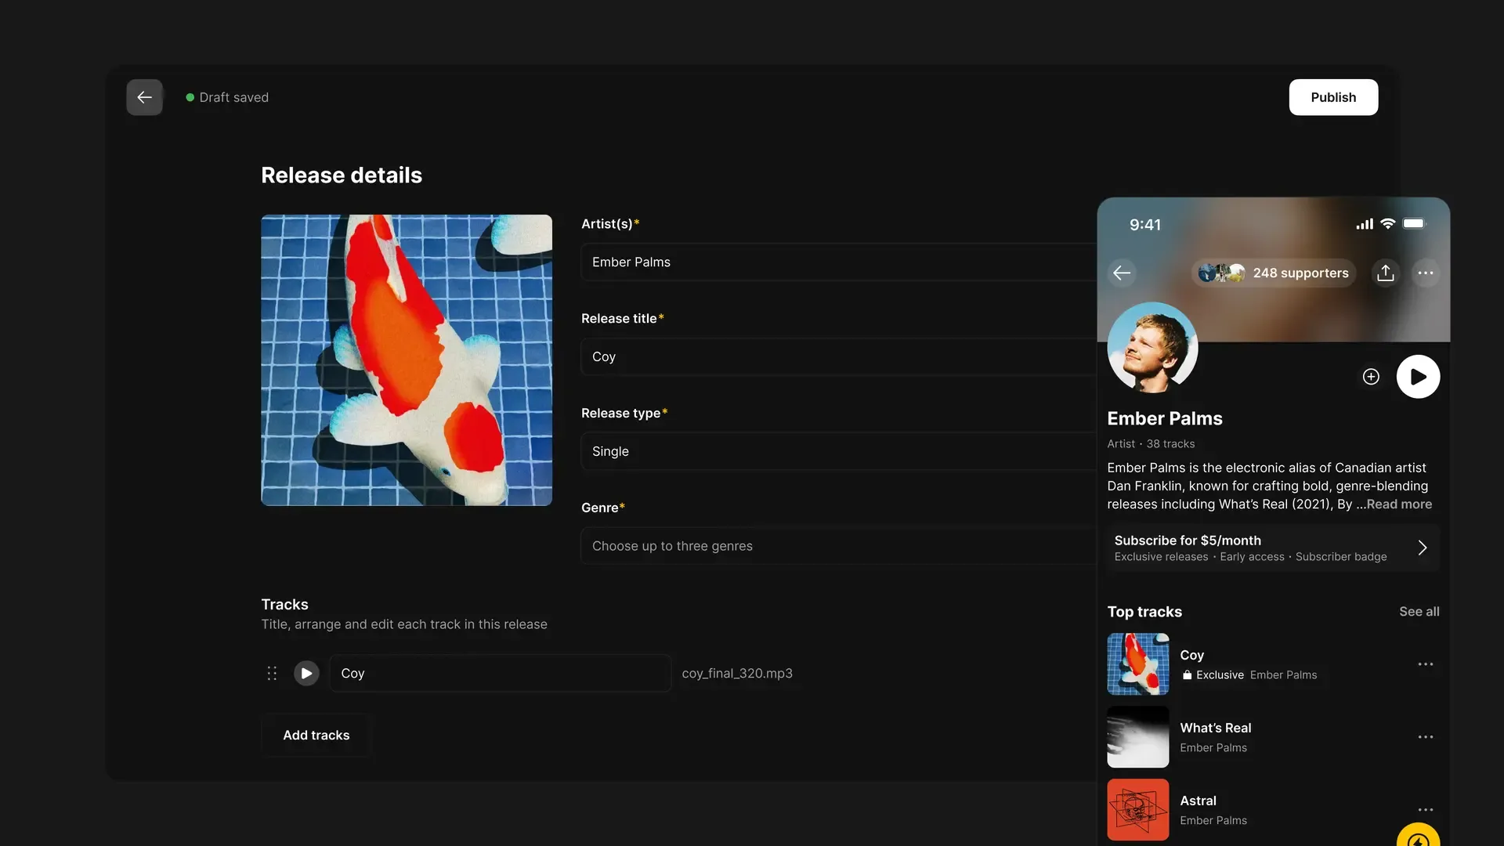Click the Publish button
This screenshot has height=846, width=1504.
[1333, 97]
